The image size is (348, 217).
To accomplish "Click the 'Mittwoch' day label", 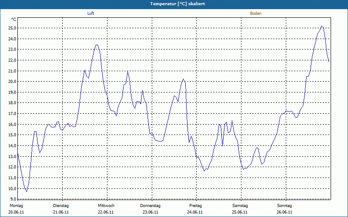I will [106, 206].
